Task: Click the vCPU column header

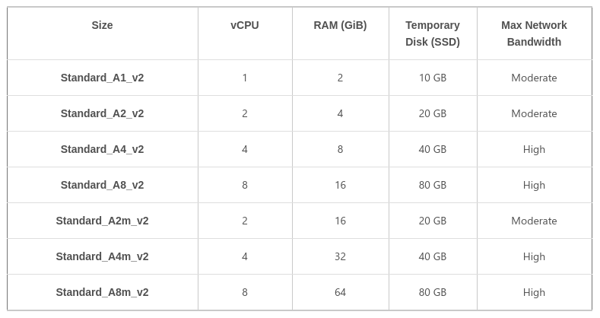Action: 245,25
